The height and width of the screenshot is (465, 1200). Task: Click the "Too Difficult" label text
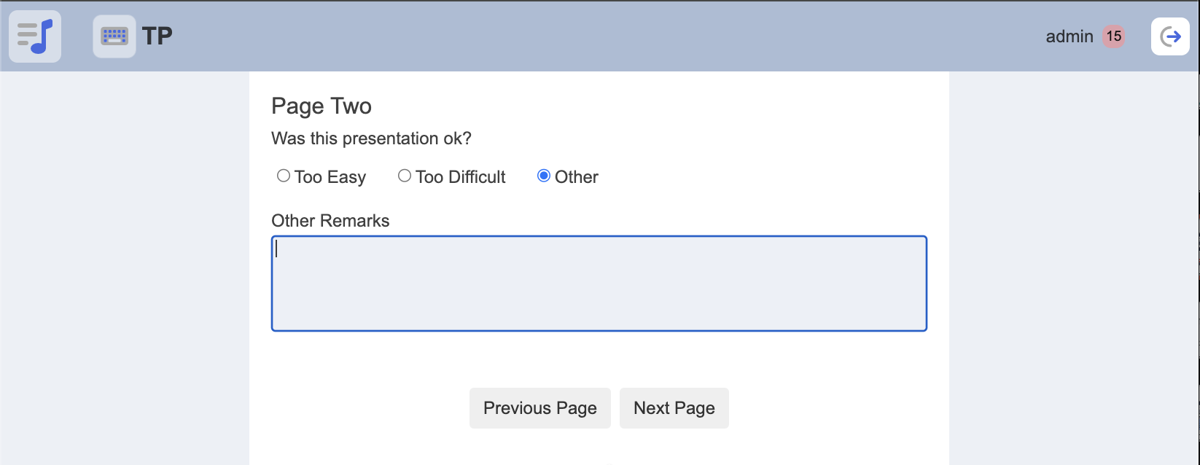[x=461, y=177]
